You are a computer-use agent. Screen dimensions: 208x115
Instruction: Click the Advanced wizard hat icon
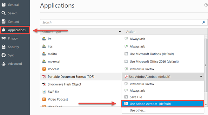coord(3,64)
